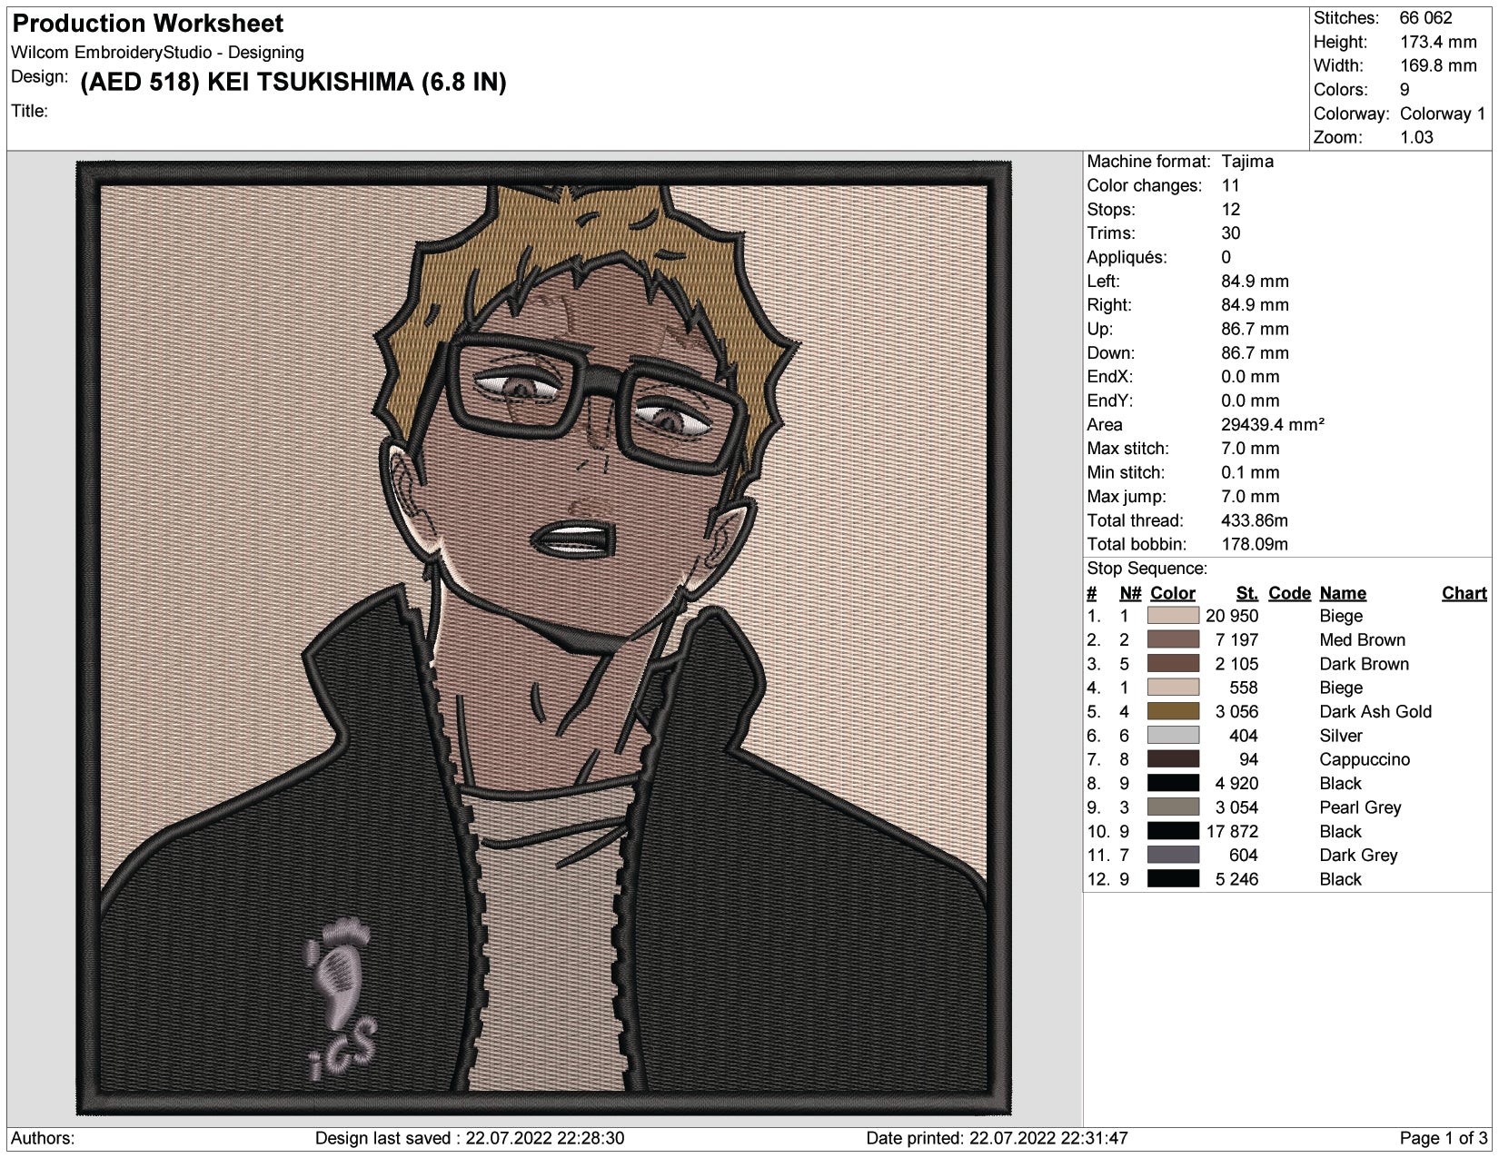Click the Production Worksheet heading

tap(147, 24)
